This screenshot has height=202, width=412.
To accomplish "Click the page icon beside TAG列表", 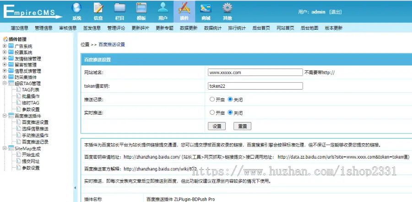I will coord(18,90).
